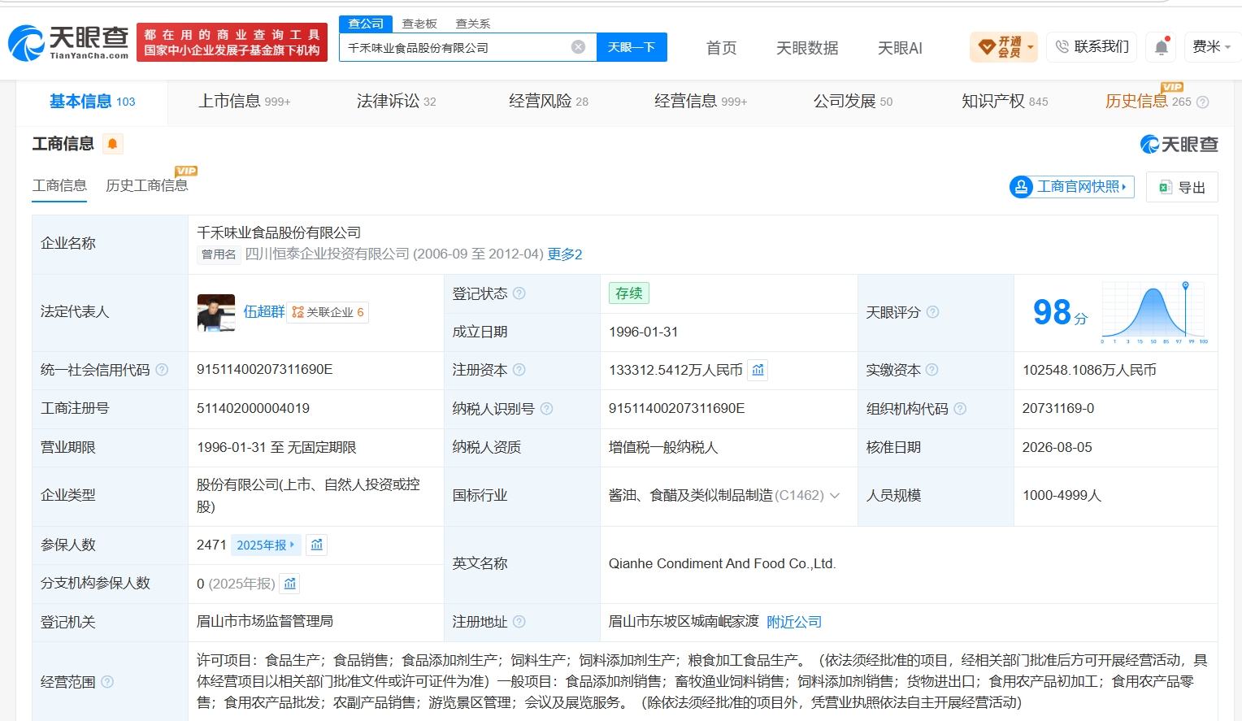
Task: Click help icon next to 历史信息 tab
Action: pyautogui.click(x=1203, y=102)
